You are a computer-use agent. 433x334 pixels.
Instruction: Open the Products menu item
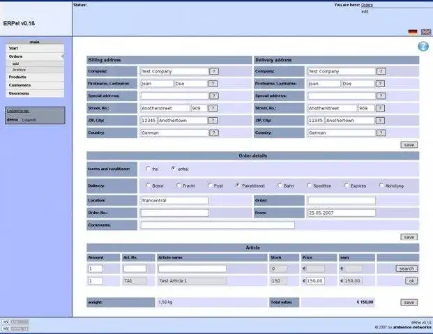point(35,77)
